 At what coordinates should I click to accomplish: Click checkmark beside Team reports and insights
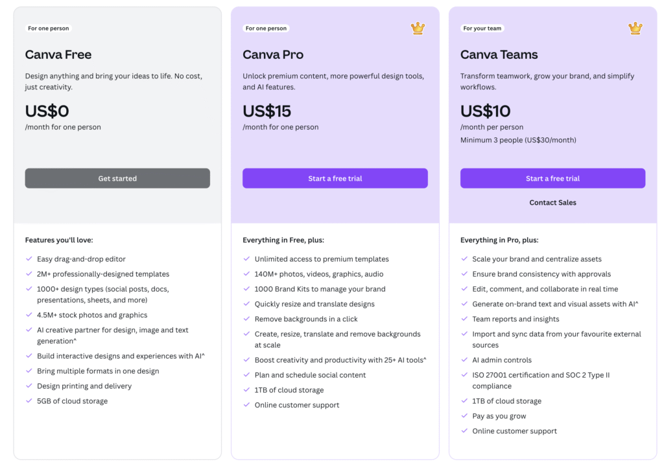464,319
